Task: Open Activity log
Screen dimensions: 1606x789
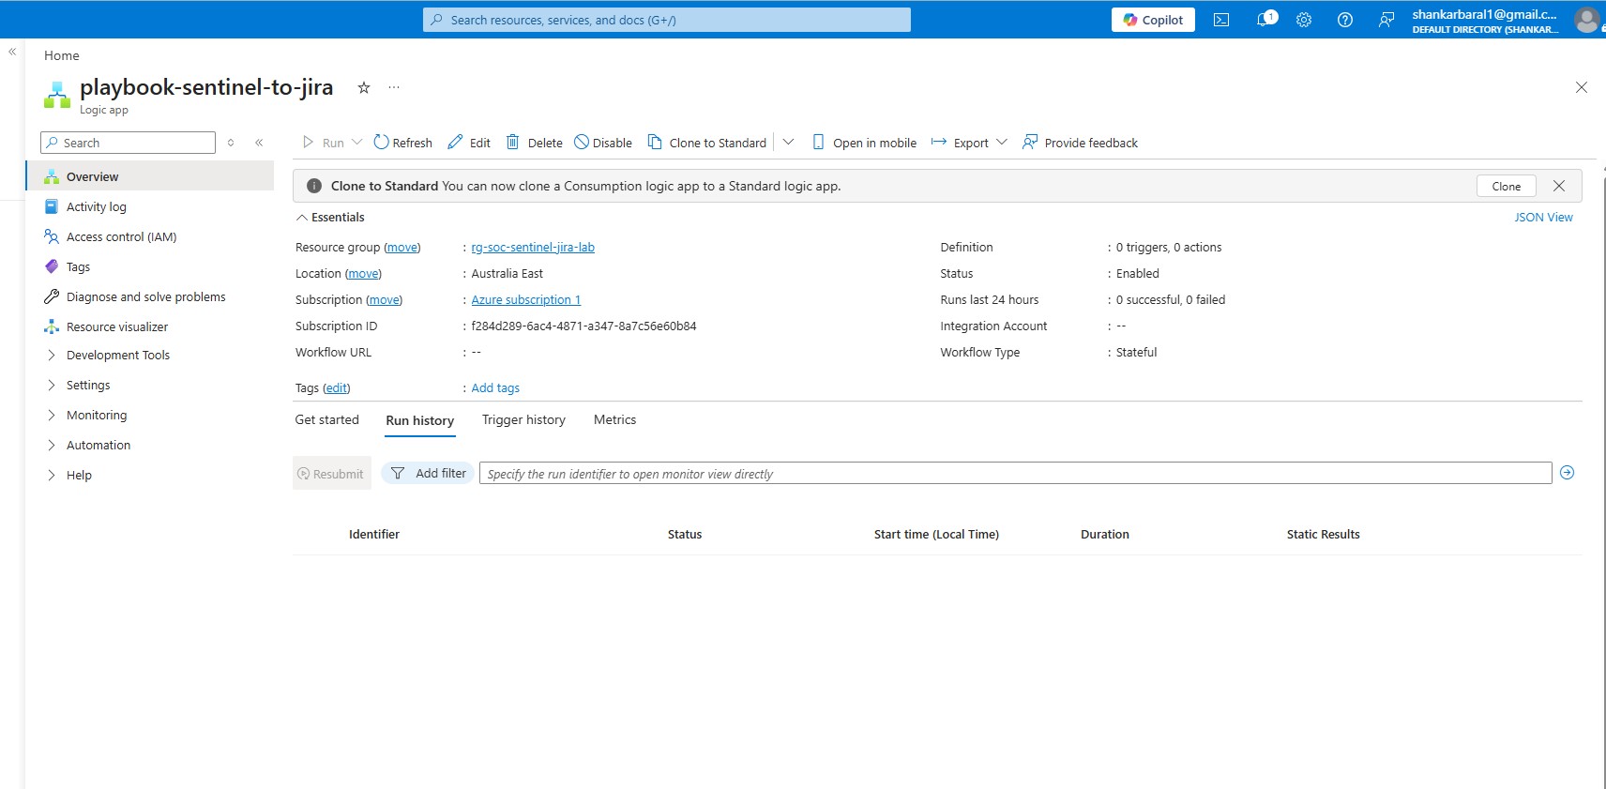Action: [96, 206]
